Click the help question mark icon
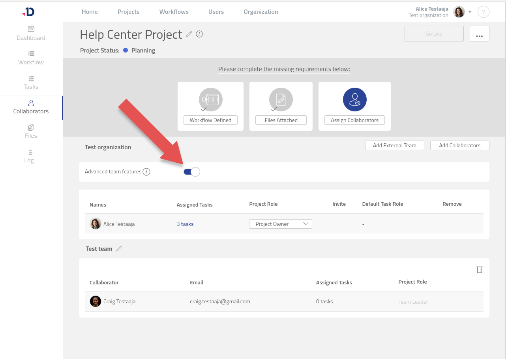 click(x=483, y=12)
